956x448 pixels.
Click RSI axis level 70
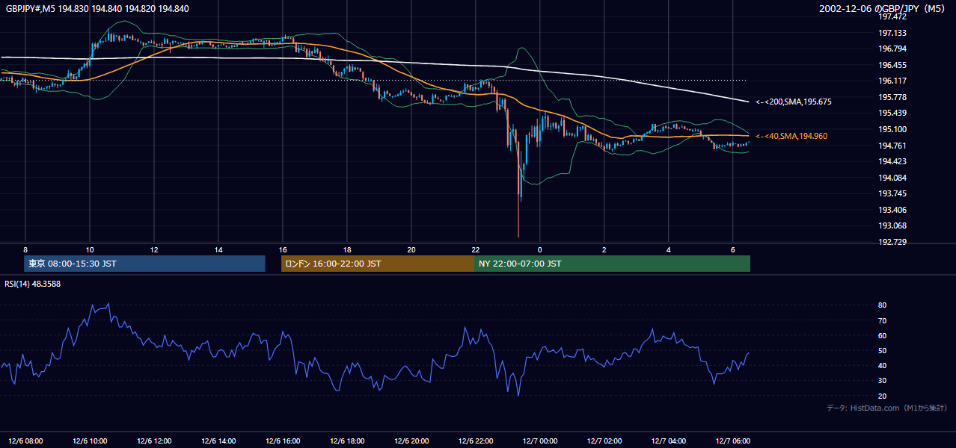883,320
